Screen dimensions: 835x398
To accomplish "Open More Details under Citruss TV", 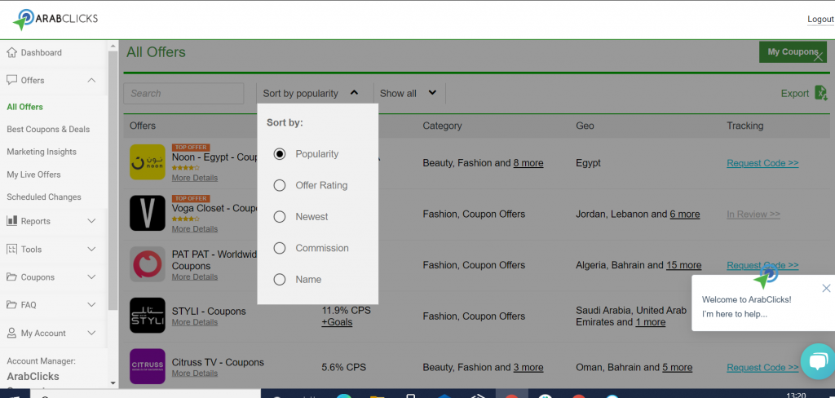I will (195, 373).
